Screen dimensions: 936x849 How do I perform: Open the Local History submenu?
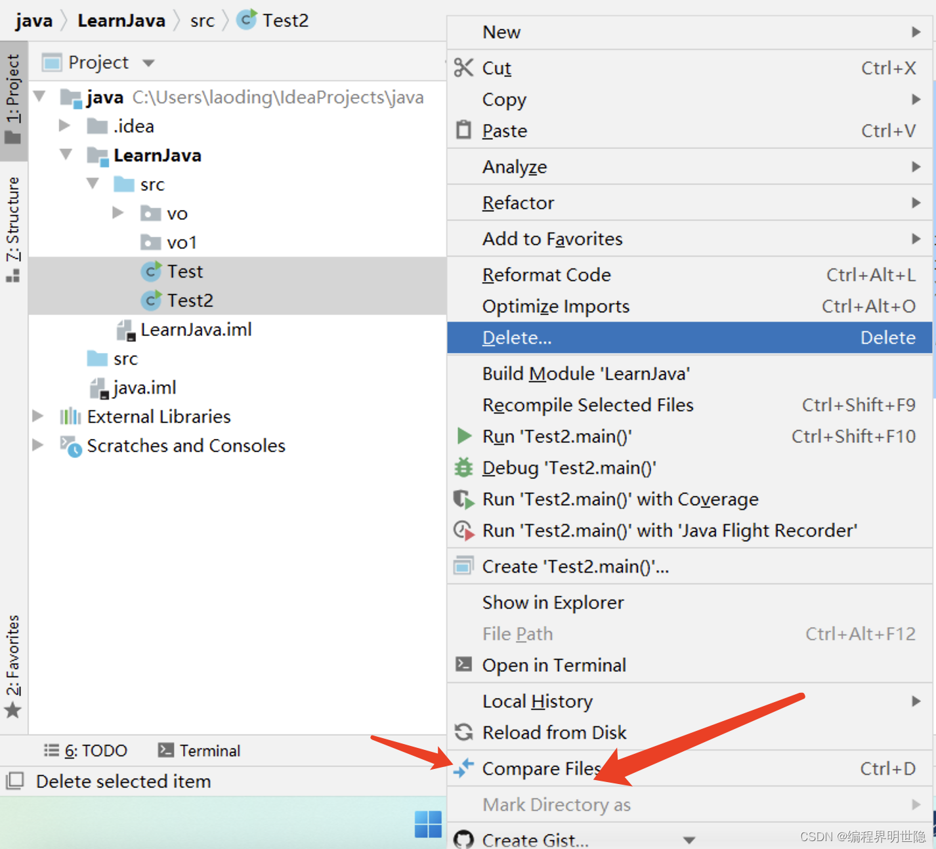coord(689,701)
